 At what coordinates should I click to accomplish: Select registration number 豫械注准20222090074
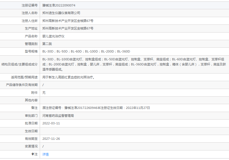tap(59, 5)
